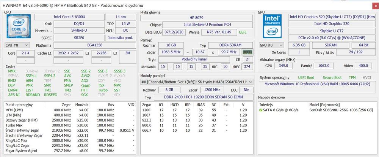Viewport: 379px width, 157px height.
Task: Click the tRAS column header in timings
Action: [x=200, y=105]
